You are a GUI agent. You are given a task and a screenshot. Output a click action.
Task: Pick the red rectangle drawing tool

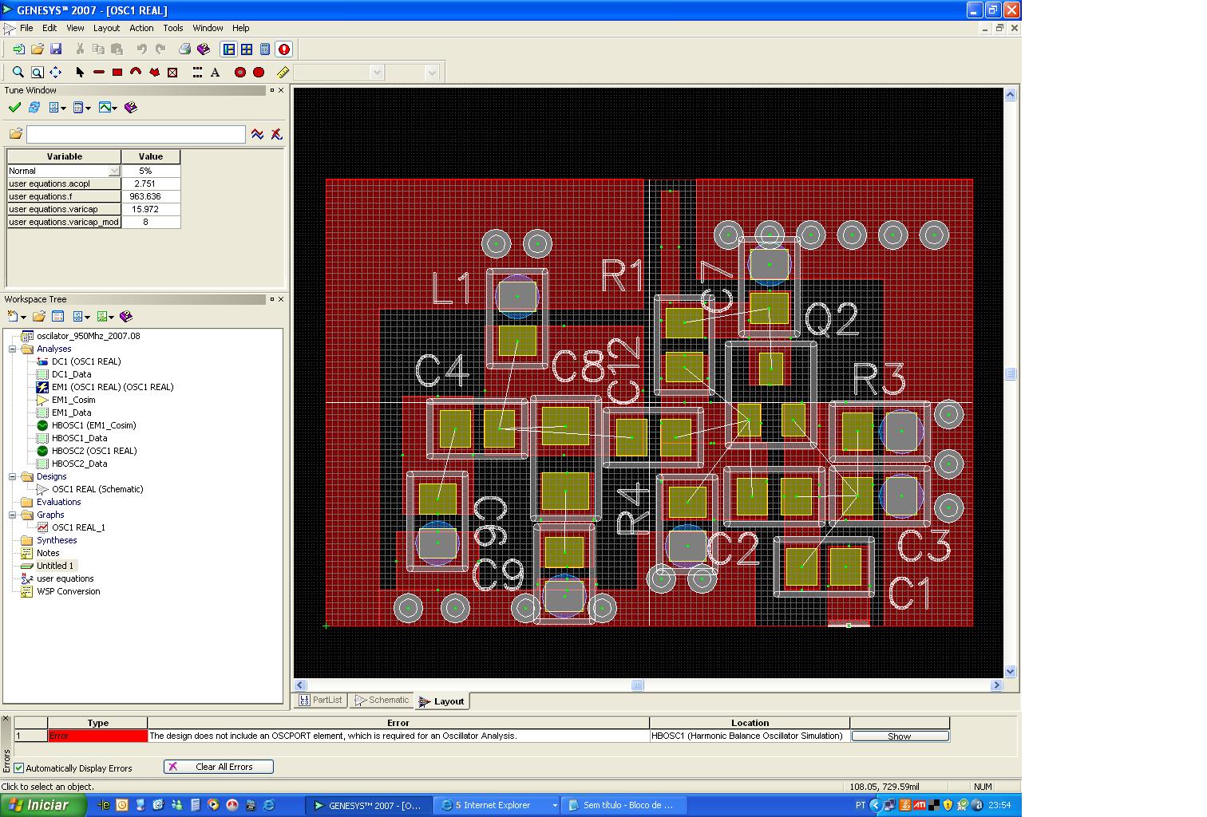[117, 73]
